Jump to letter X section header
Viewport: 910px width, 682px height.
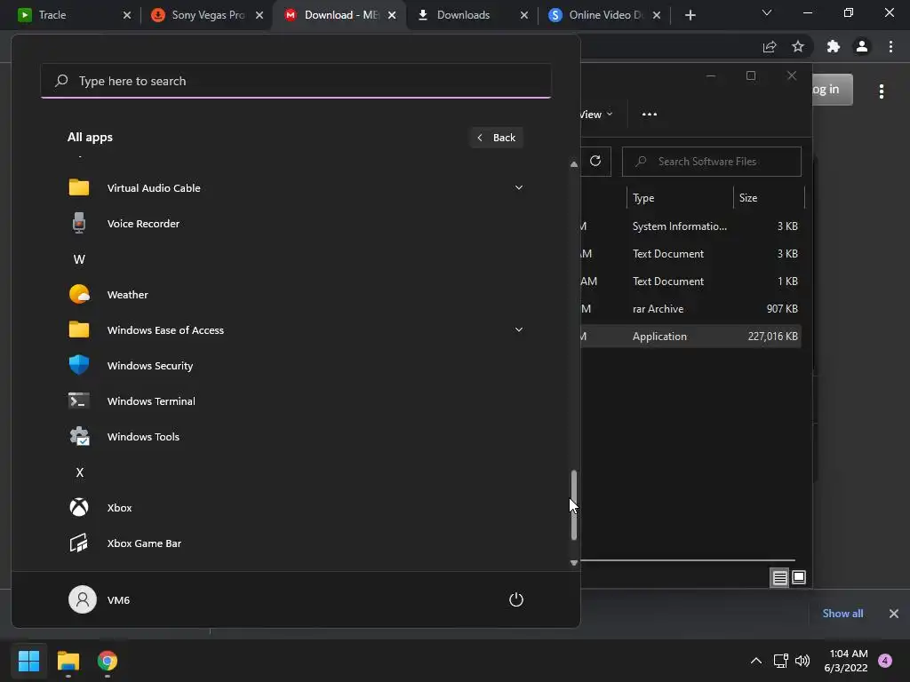pos(79,472)
